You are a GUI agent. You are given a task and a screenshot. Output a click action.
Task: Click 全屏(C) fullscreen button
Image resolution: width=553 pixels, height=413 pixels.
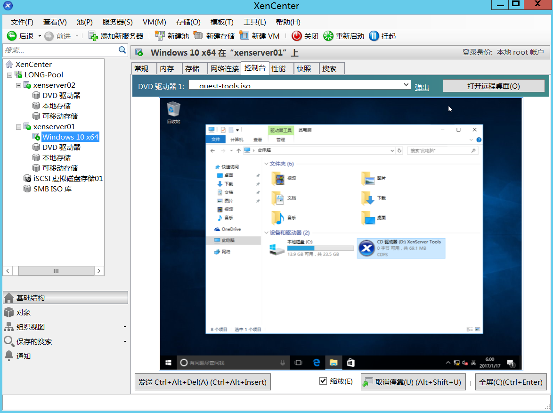(x=511, y=382)
